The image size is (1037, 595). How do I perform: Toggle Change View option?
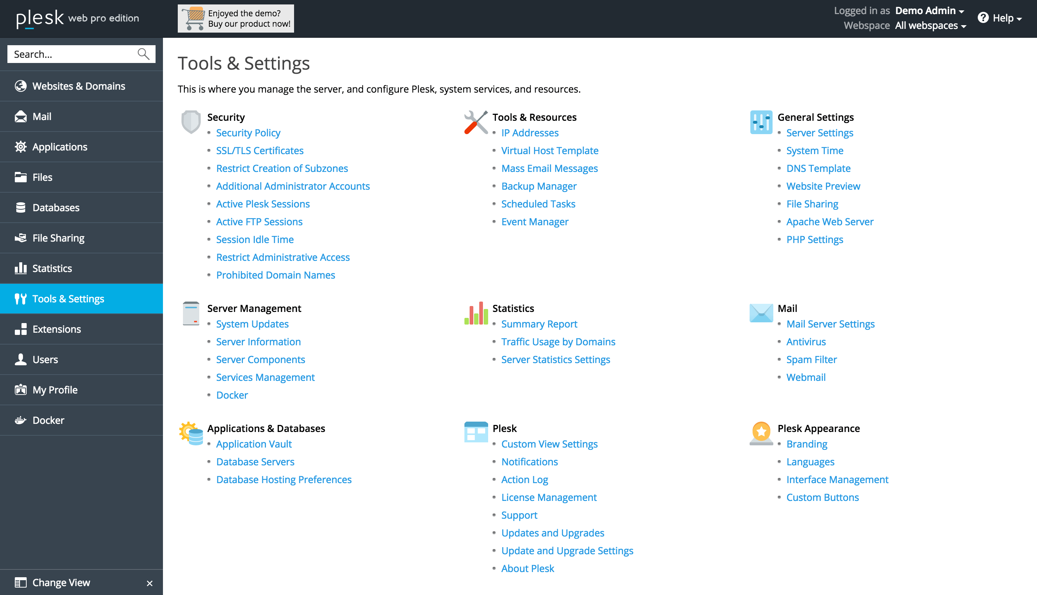point(150,583)
